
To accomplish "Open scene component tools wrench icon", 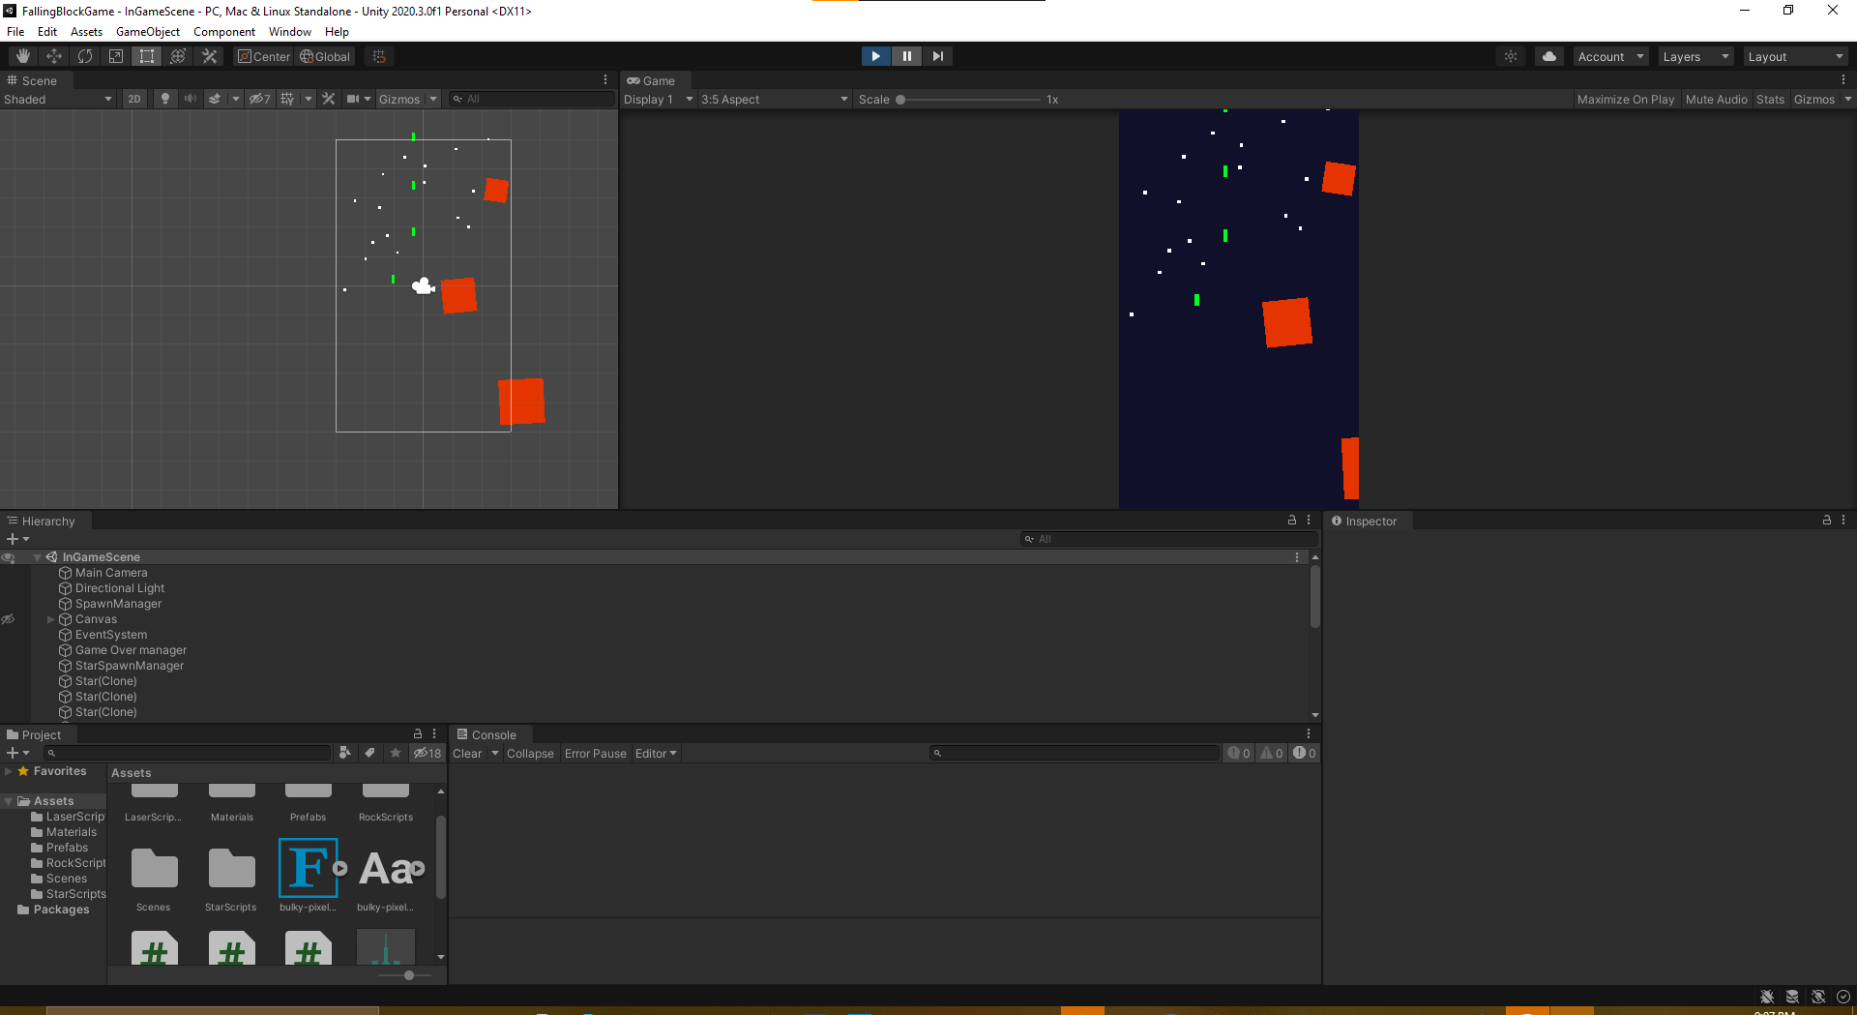I will 329,99.
